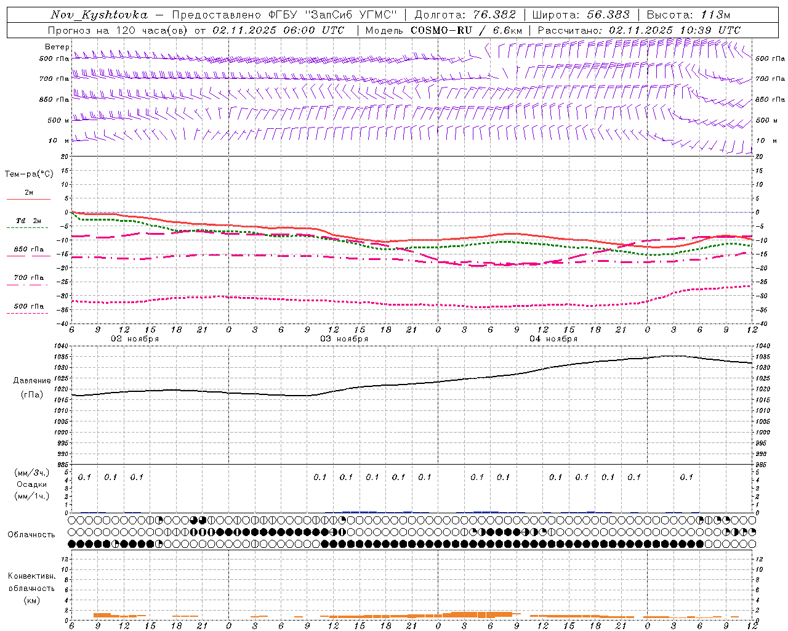Select the elevation text Высота: 113м
Image resolution: width=788 pixels, height=631 pixels.
pyautogui.click(x=689, y=15)
